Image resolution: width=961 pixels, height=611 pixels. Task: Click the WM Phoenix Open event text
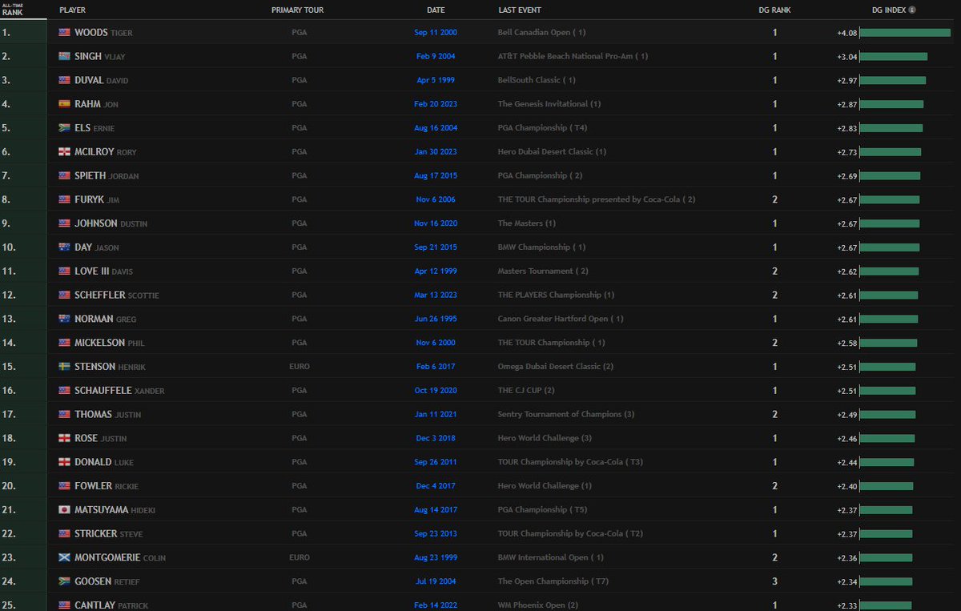[x=538, y=605]
